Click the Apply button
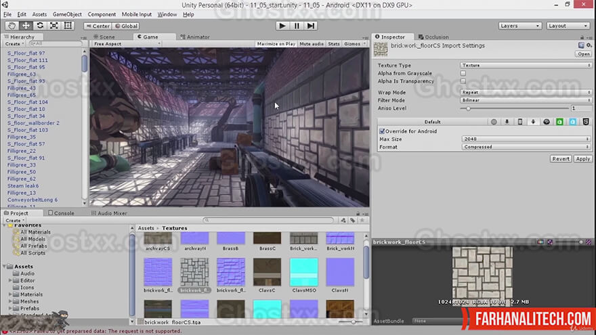Screen dimensions: 596x335 coord(582,159)
